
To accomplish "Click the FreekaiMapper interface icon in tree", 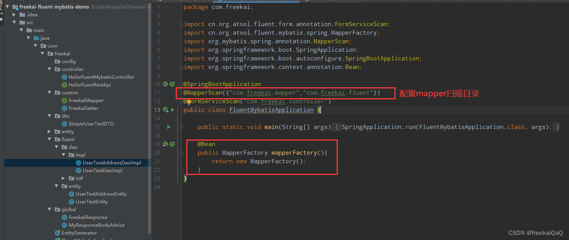I will coord(64,101).
